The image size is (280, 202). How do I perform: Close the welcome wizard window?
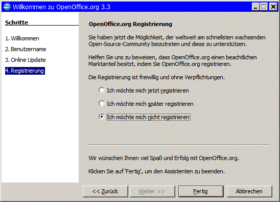pyautogui.click(x=273, y=7)
